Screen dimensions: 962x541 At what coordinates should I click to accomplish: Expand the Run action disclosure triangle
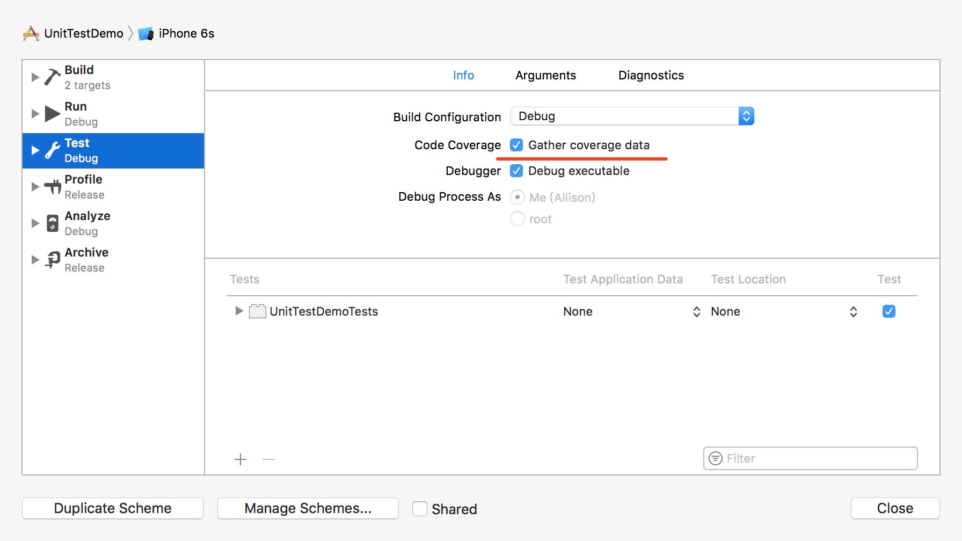click(35, 114)
